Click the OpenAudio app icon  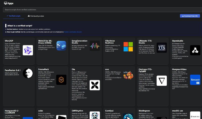point(195,50)
